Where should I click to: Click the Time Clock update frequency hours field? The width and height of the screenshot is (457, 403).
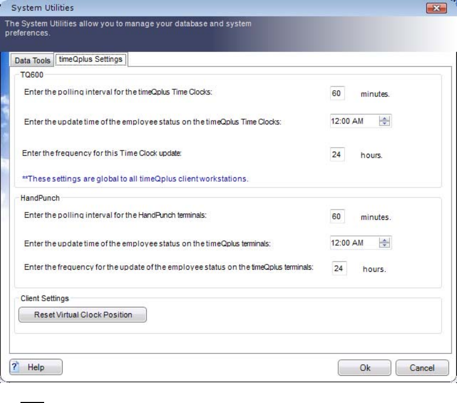coord(337,154)
